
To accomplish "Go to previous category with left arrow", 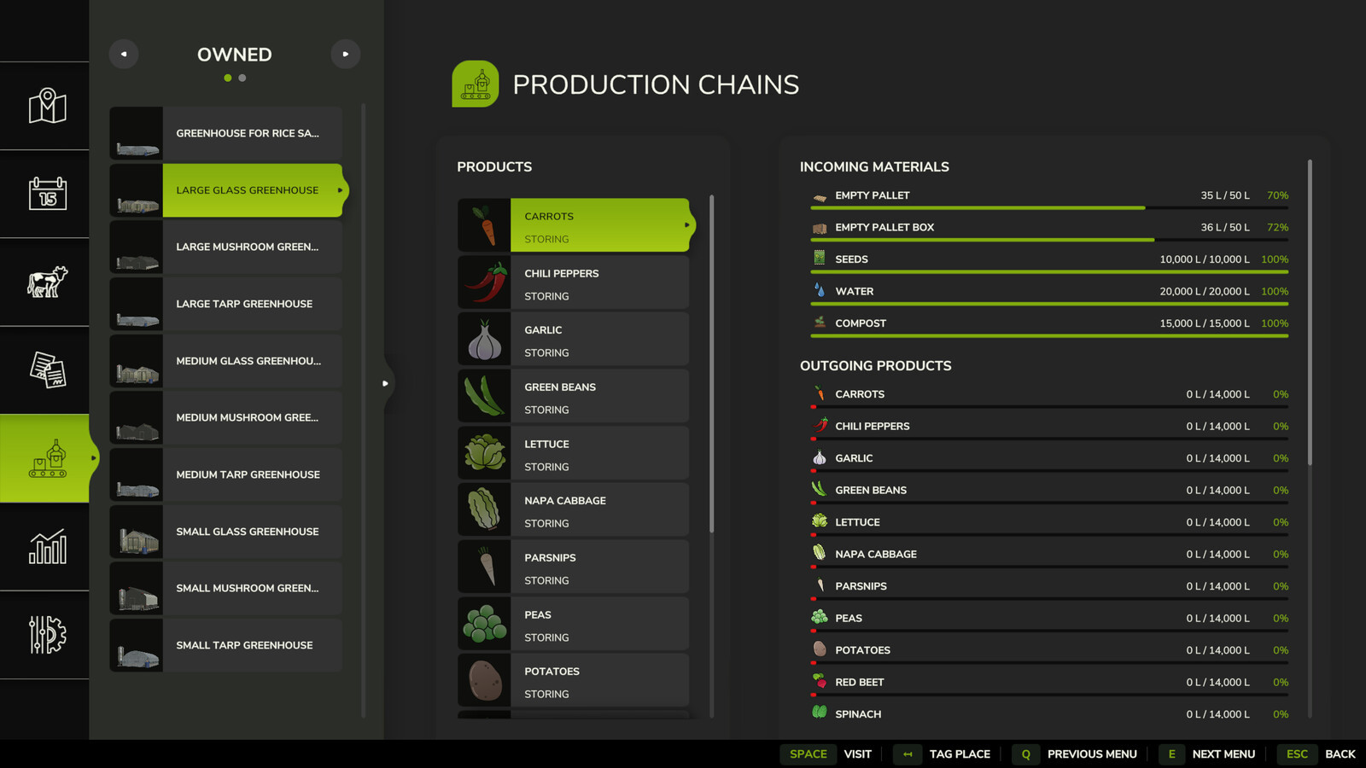I will [124, 54].
